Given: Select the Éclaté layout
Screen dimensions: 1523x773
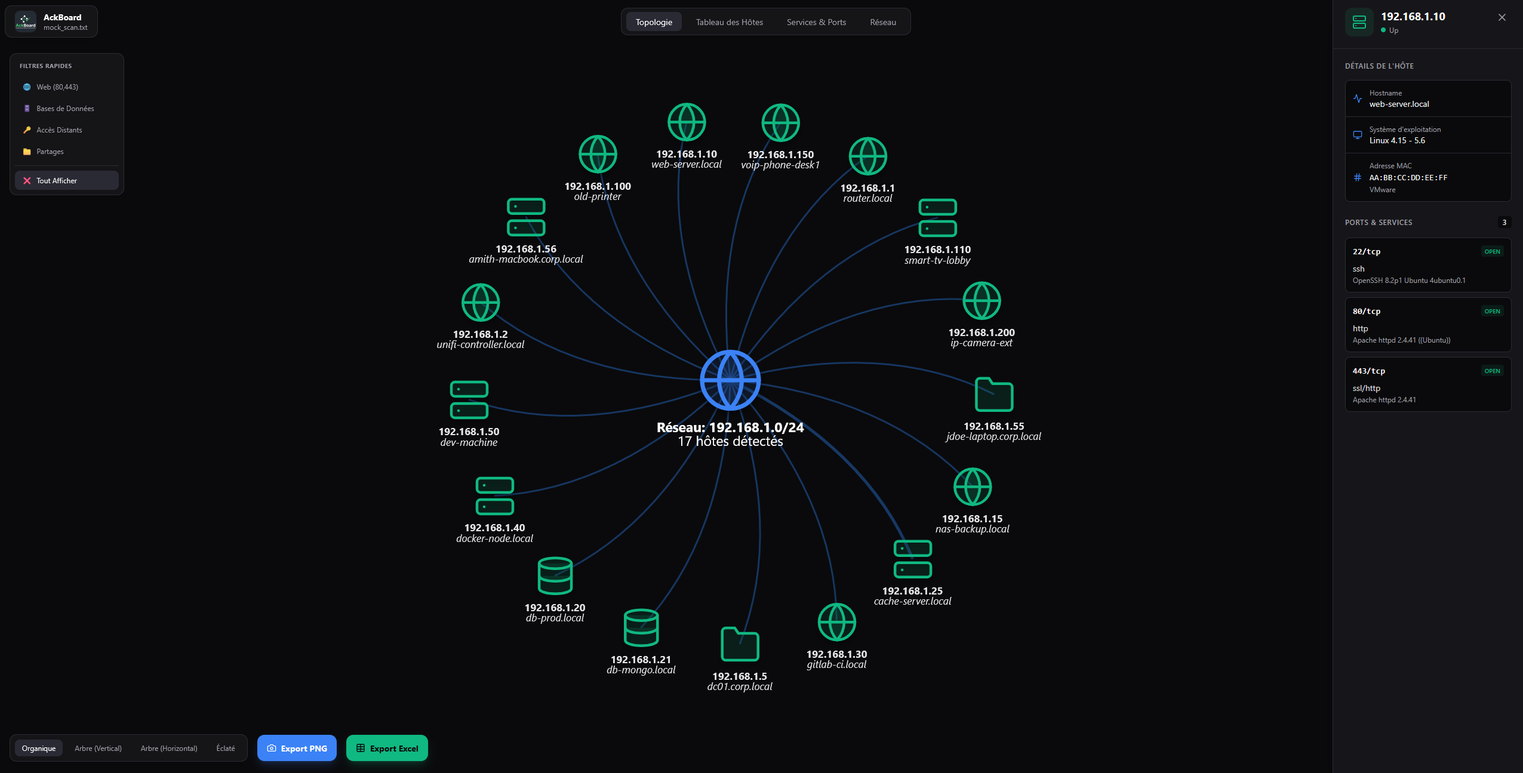Looking at the screenshot, I should (x=226, y=749).
